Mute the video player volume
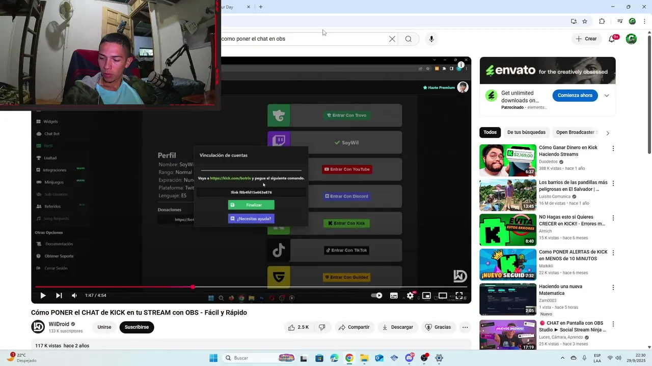The width and height of the screenshot is (652, 366). pyautogui.click(x=74, y=295)
